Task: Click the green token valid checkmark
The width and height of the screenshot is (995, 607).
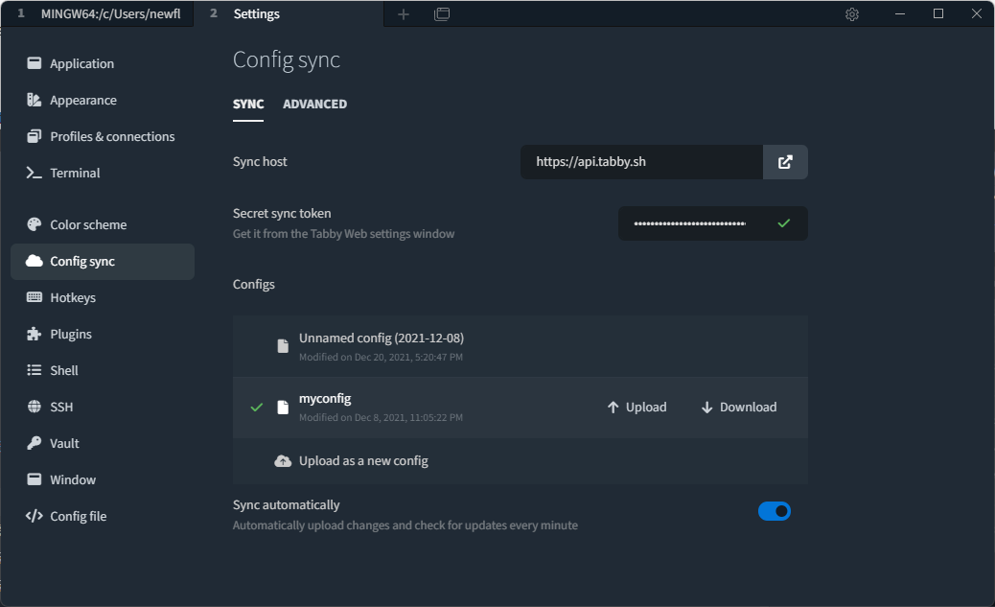Action: [x=784, y=223]
